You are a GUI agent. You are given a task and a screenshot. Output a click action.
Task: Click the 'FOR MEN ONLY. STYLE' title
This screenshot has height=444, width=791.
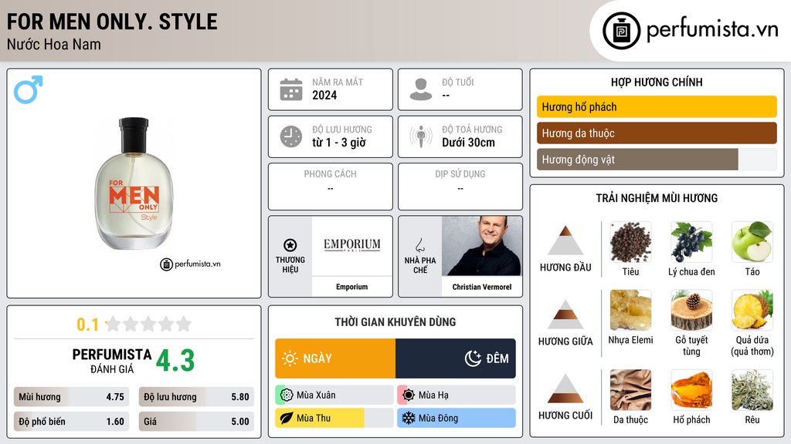point(112,22)
